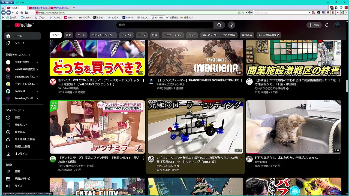
Task: Start voice search with microphone icon
Action: click(231, 25)
